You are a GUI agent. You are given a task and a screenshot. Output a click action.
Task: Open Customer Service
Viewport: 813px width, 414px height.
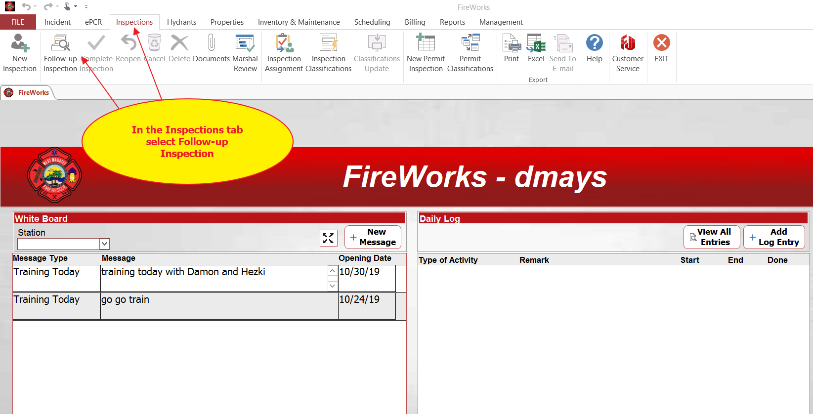coord(628,53)
